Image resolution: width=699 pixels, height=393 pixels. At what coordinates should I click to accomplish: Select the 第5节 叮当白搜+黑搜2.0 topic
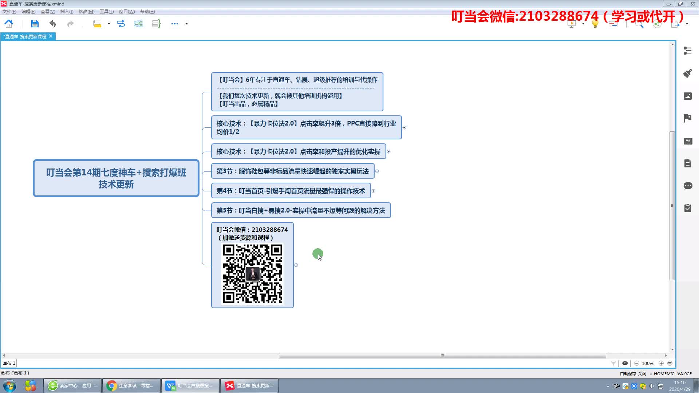(x=301, y=210)
